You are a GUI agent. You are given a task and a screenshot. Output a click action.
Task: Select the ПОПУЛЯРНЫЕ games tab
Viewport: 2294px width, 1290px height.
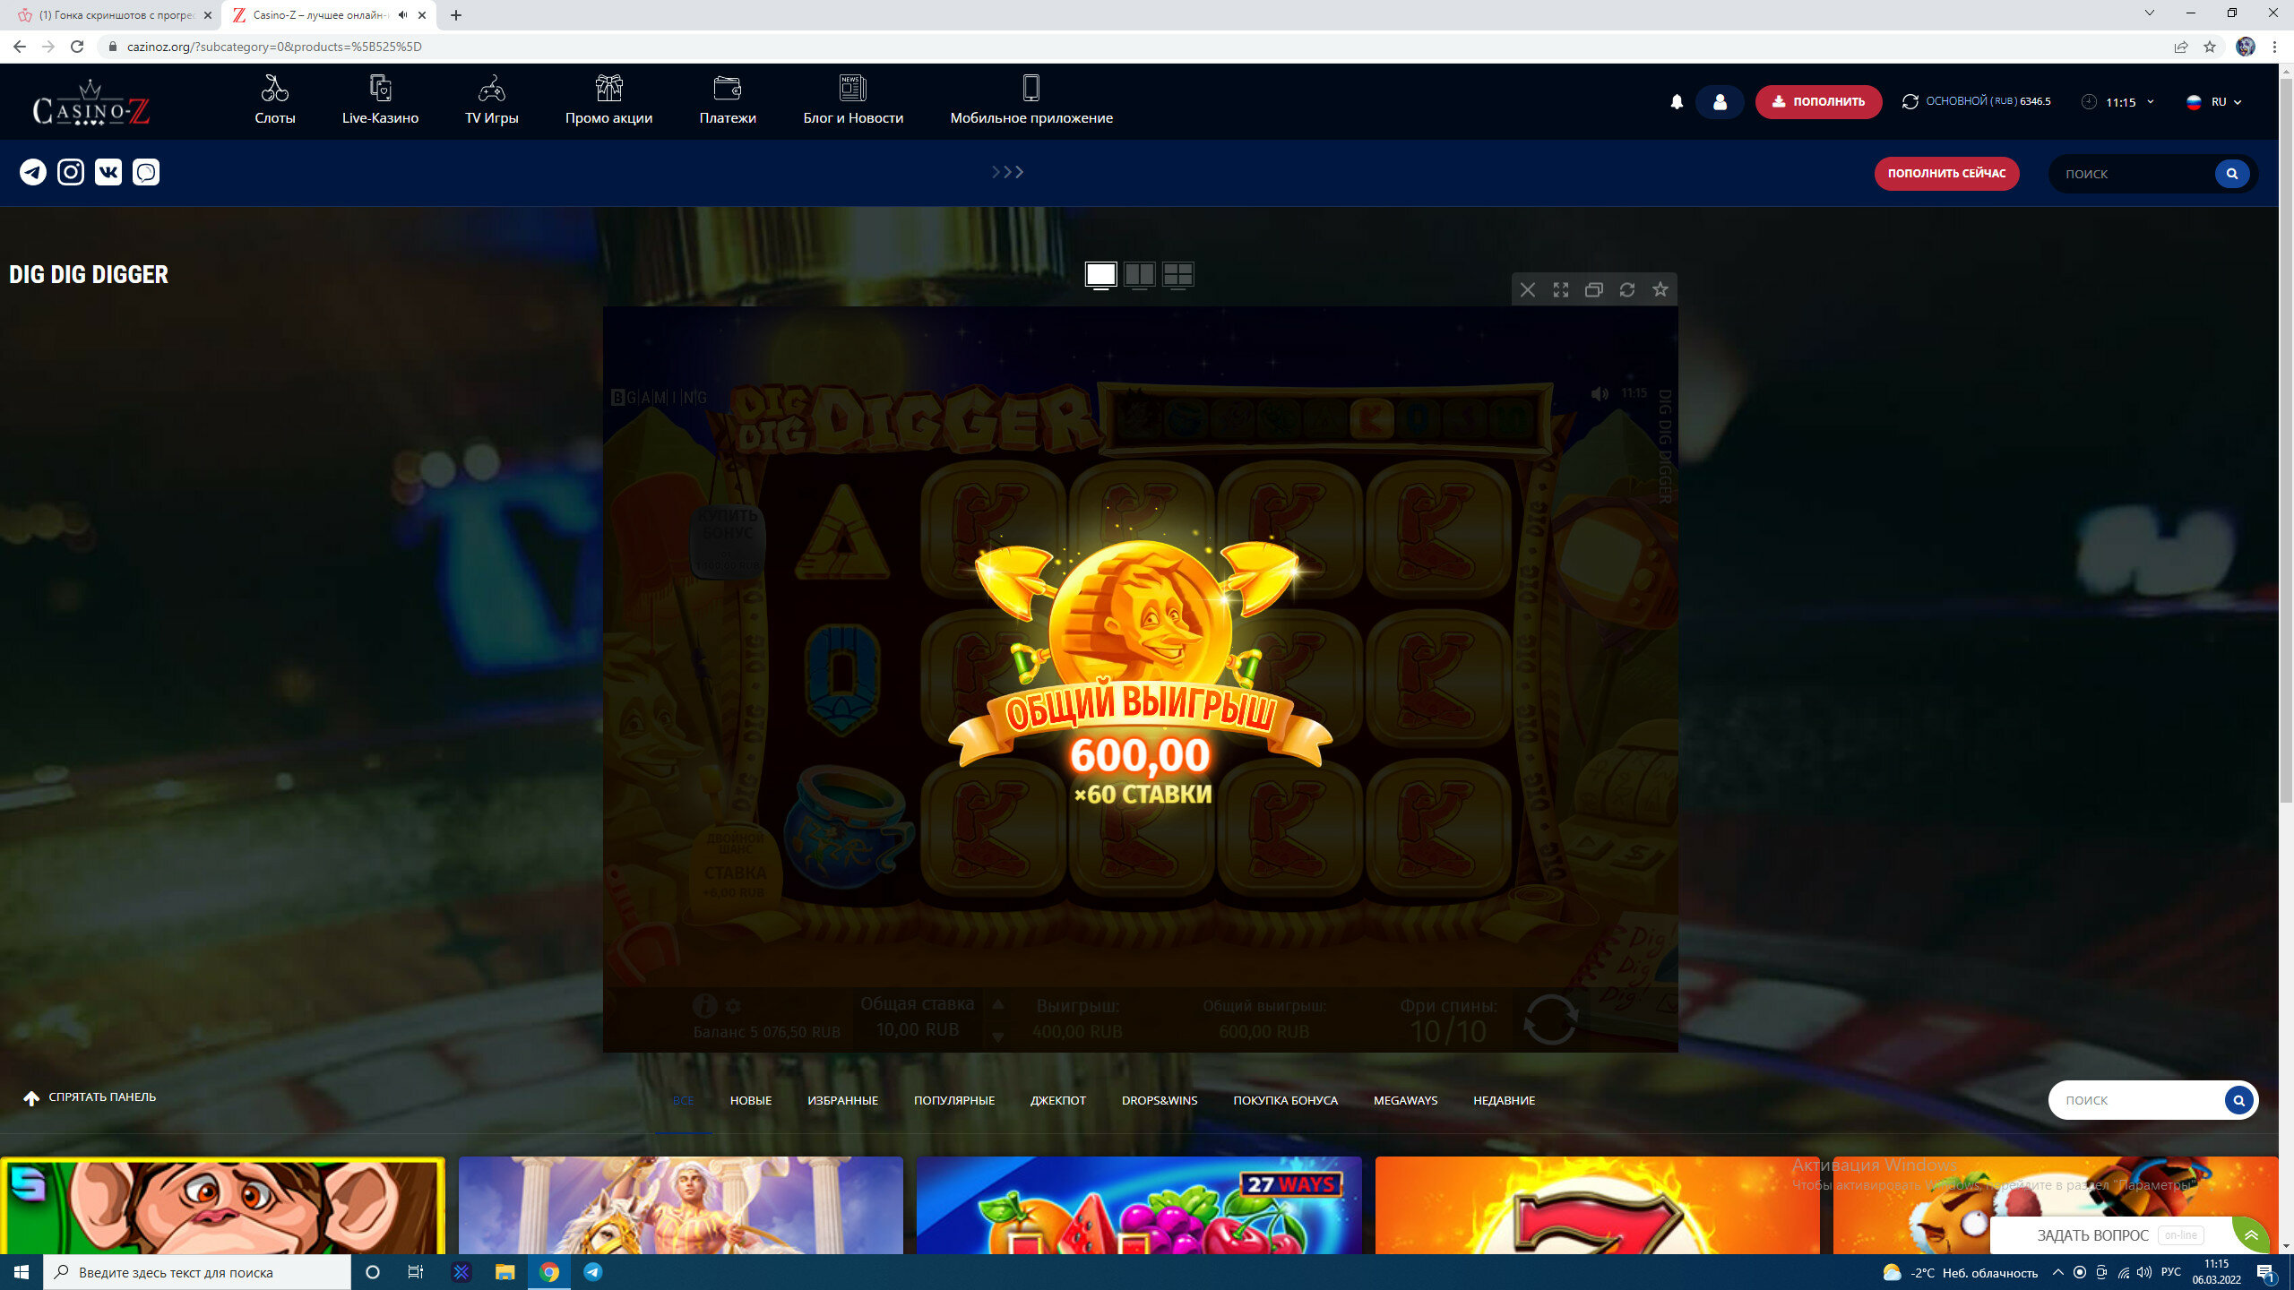click(953, 1100)
